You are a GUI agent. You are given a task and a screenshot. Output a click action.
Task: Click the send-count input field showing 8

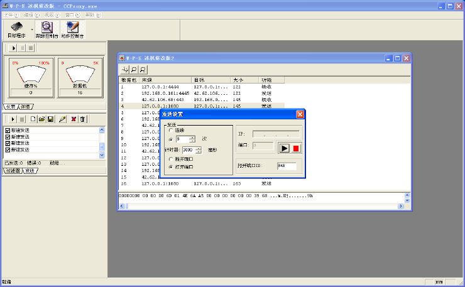(x=182, y=139)
